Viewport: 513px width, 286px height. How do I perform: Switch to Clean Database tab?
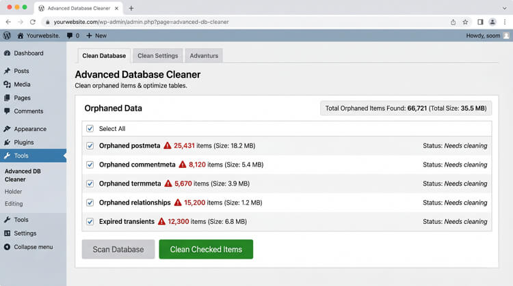click(104, 56)
